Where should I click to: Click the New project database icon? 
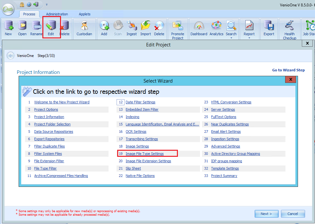pyautogui.click(x=8, y=25)
